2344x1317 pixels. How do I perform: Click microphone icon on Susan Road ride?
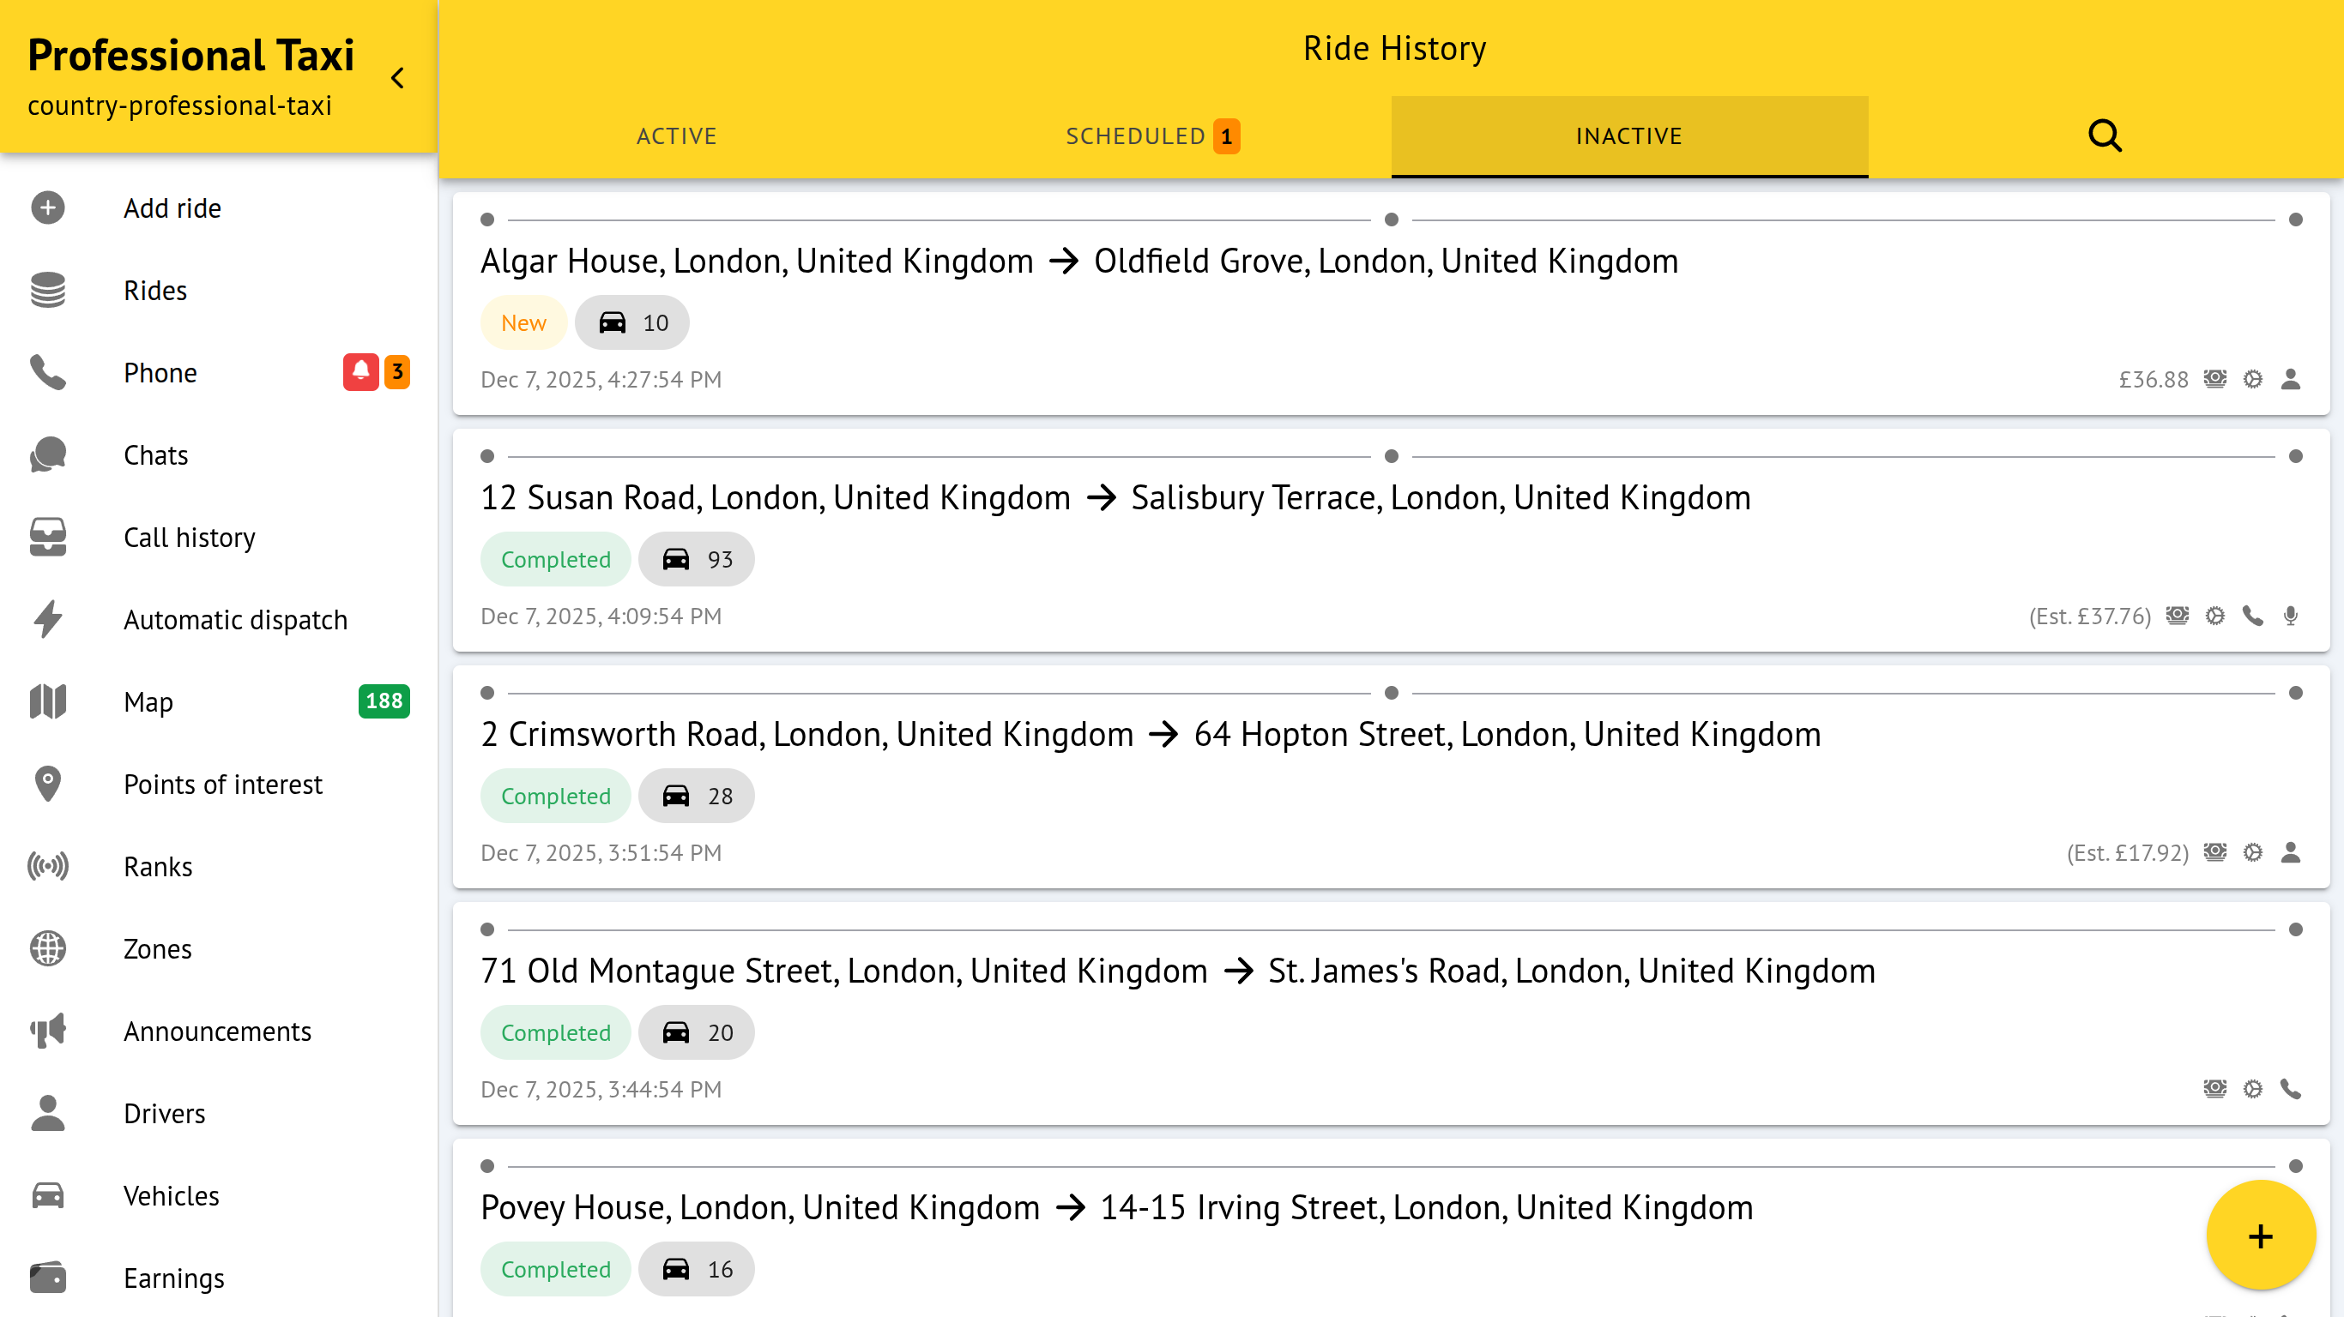2290,616
